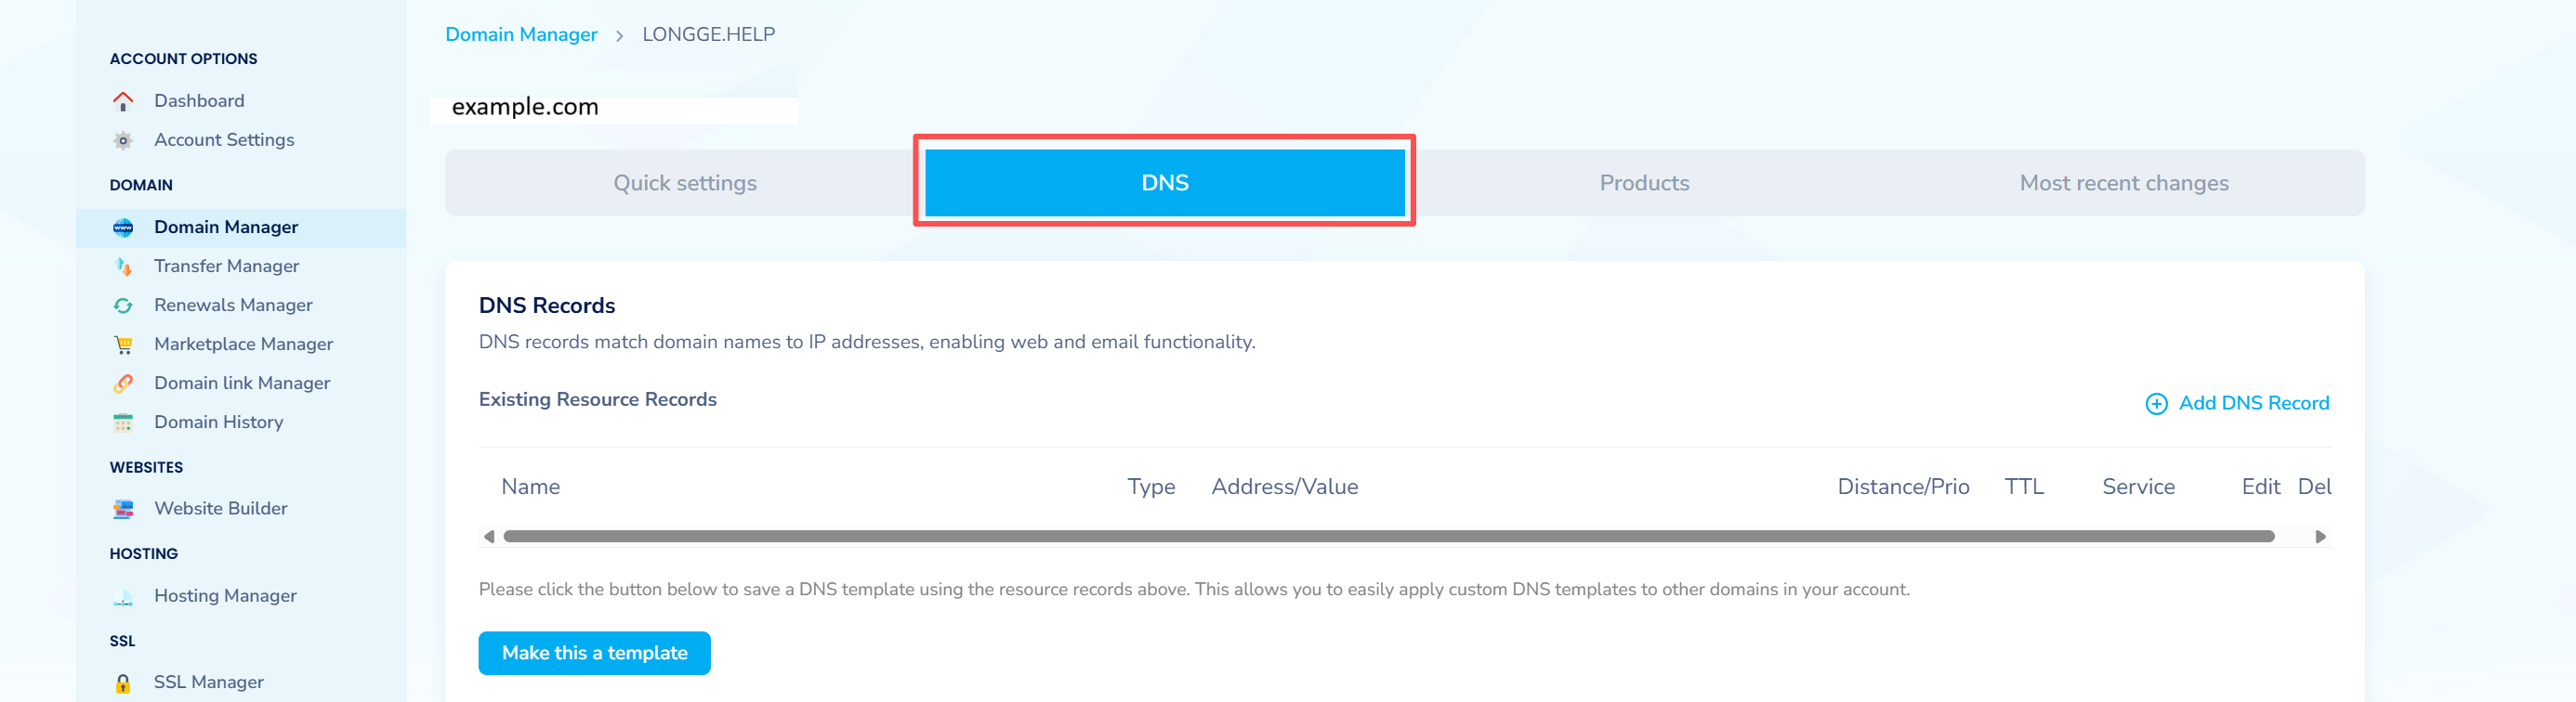2576x702 pixels.
Task: Click the records table horizontal scrollbar track
Action: click(1389, 536)
